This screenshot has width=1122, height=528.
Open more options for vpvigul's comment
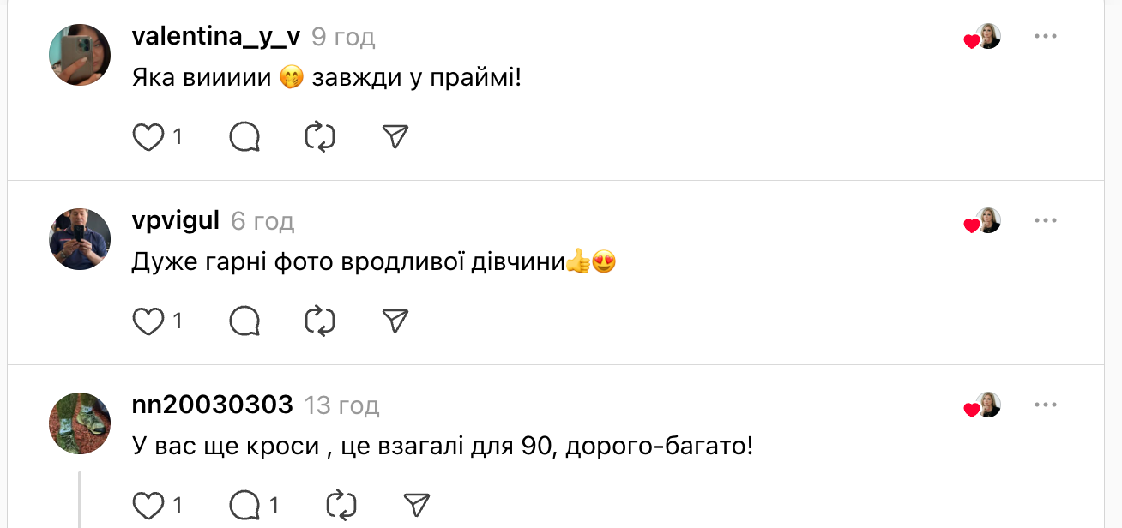(x=1045, y=221)
